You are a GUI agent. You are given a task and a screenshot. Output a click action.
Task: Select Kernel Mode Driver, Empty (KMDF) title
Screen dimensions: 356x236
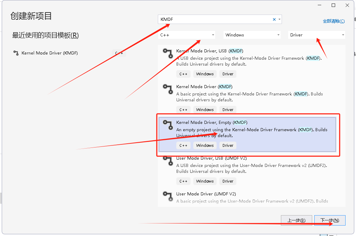pyautogui.click(x=212, y=123)
